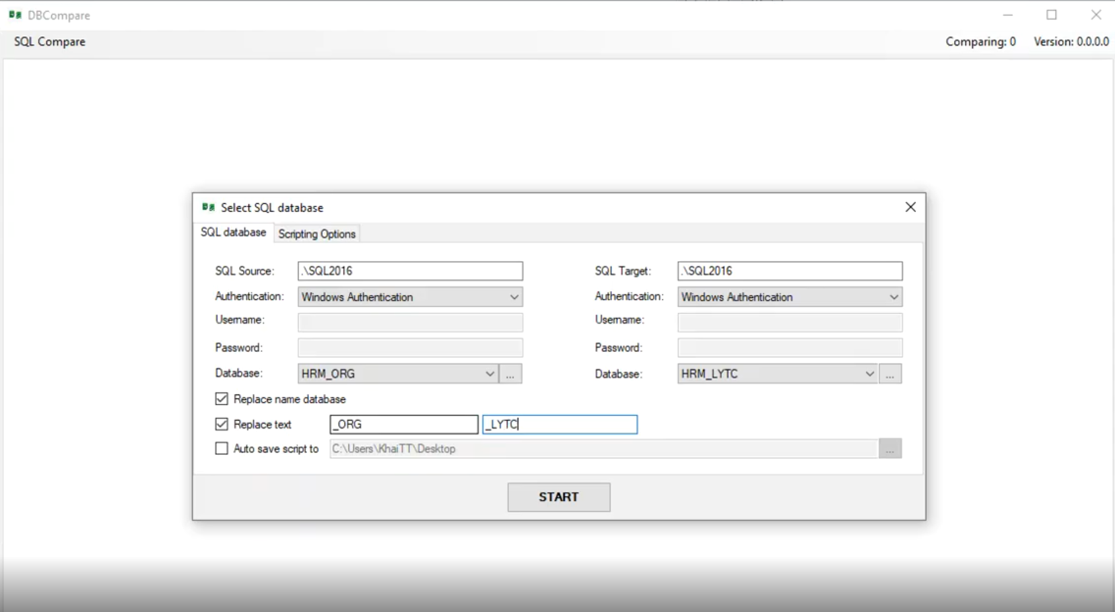Click the source Password field
The width and height of the screenshot is (1115, 612).
[x=410, y=347]
